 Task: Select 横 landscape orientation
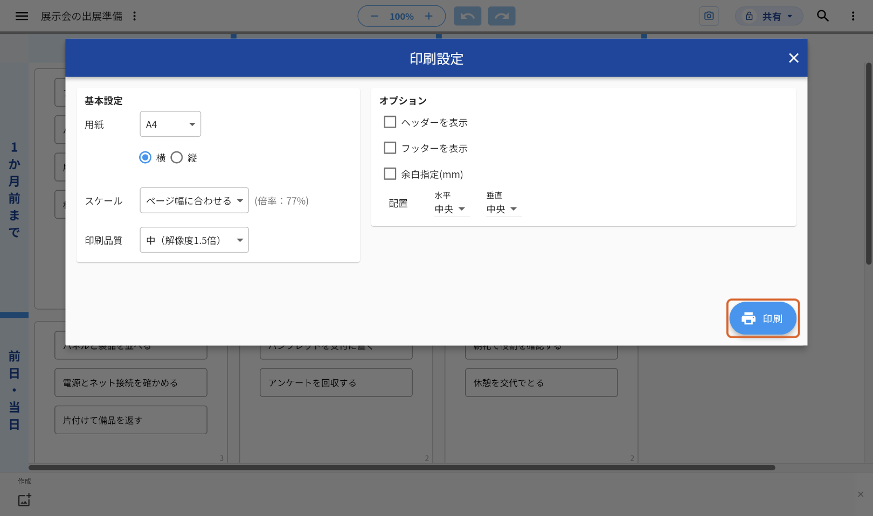(x=145, y=157)
